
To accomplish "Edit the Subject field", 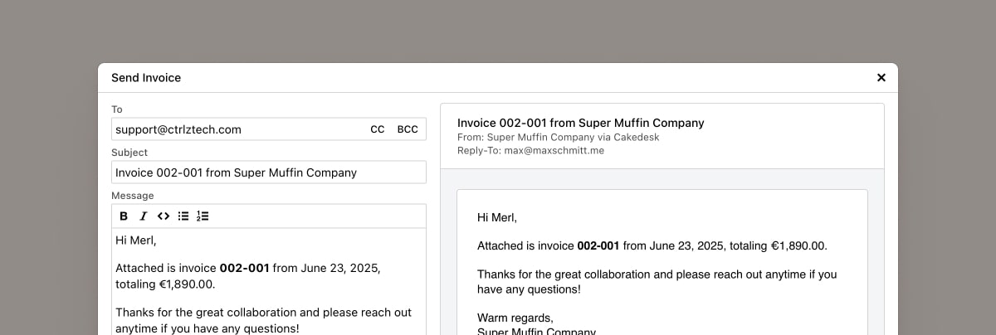I will (x=269, y=172).
